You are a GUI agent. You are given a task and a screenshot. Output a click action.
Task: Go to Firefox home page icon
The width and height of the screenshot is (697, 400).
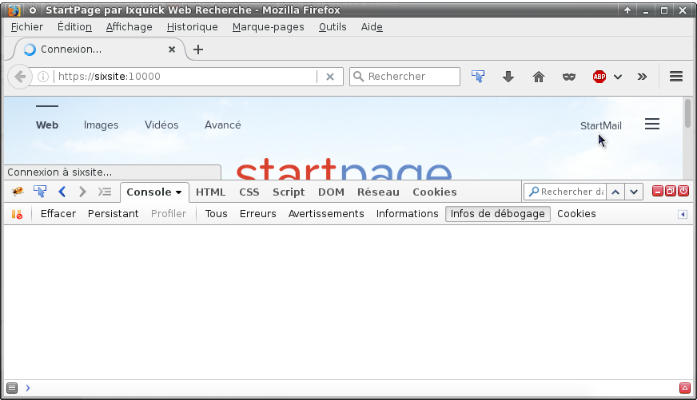(538, 77)
